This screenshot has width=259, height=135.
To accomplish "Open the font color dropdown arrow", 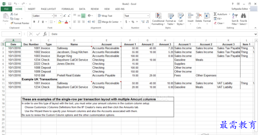I will click(69, 22).
